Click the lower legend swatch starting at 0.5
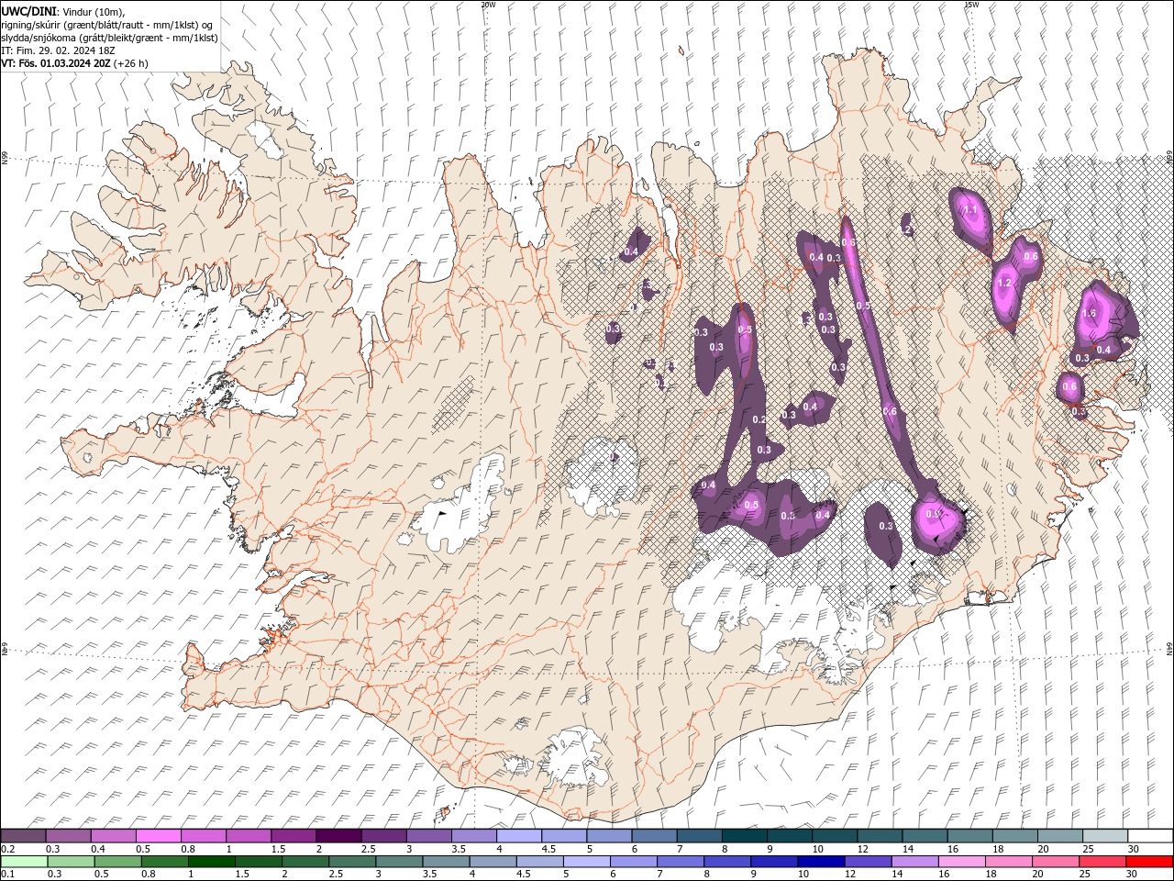This screenshot has height=881, width=1174. 117,862
